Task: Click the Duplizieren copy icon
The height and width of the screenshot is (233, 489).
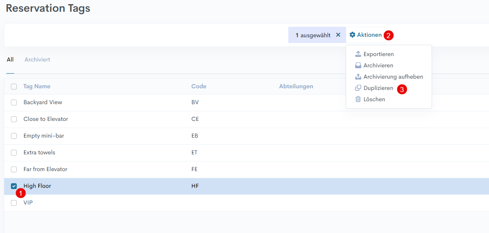Action: pos(358,88)
